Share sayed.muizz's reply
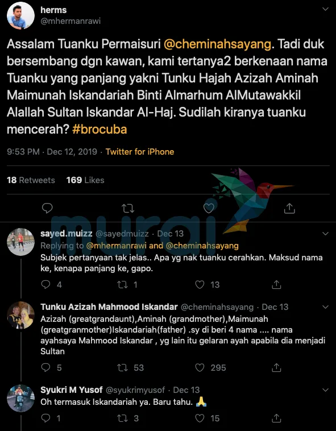This screenshot has height=431, width=336. (276, 284)
